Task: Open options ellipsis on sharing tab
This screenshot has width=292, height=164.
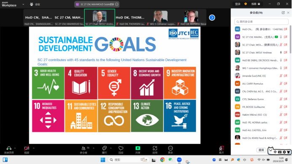Action: 117,4
